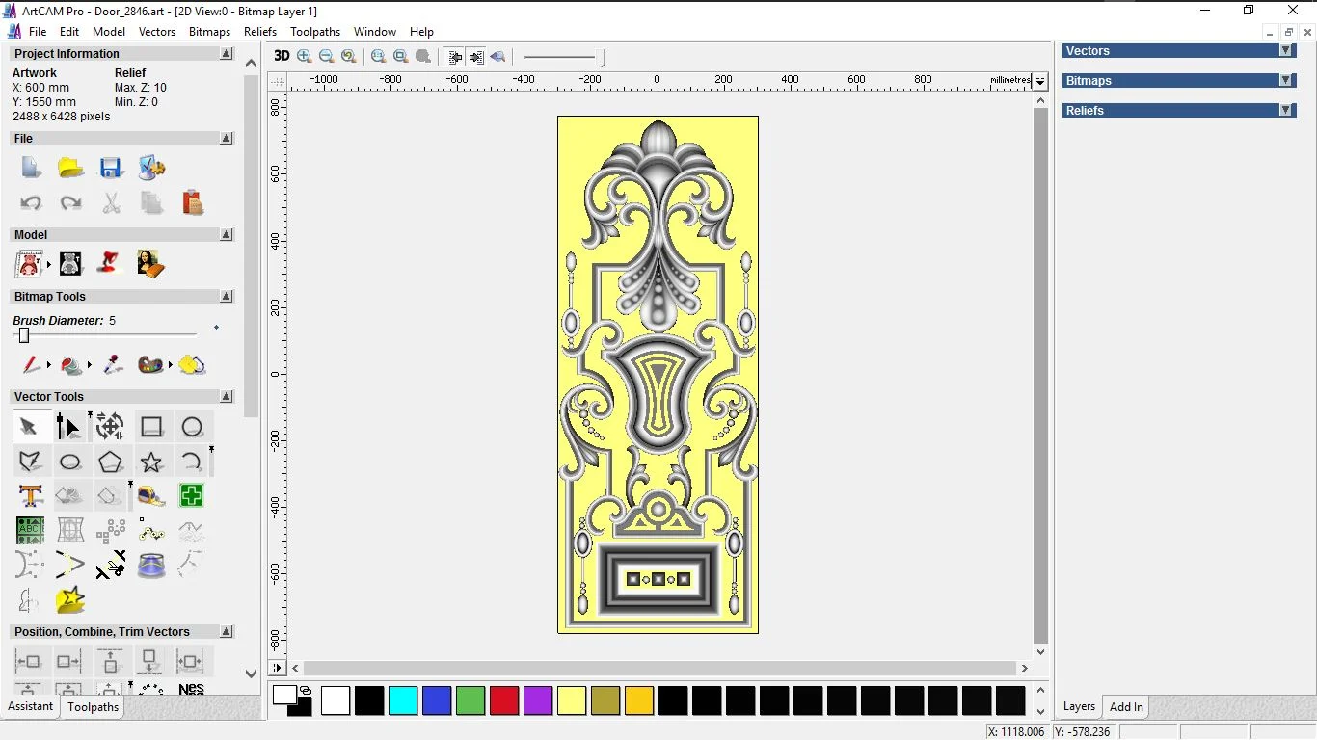Switch to the 3D view button
This screenshot has width=1317, height=740.
[x=282, y=57]
